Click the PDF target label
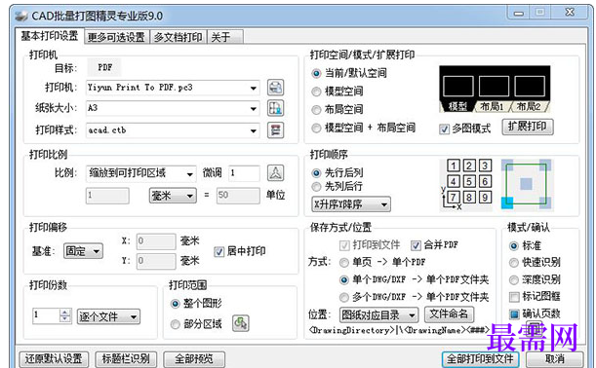This screenshot has height=368, width=596. tap(105, 67)
